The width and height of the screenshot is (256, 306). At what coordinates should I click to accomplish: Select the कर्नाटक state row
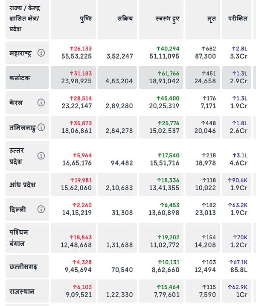(x=20, y=78)
